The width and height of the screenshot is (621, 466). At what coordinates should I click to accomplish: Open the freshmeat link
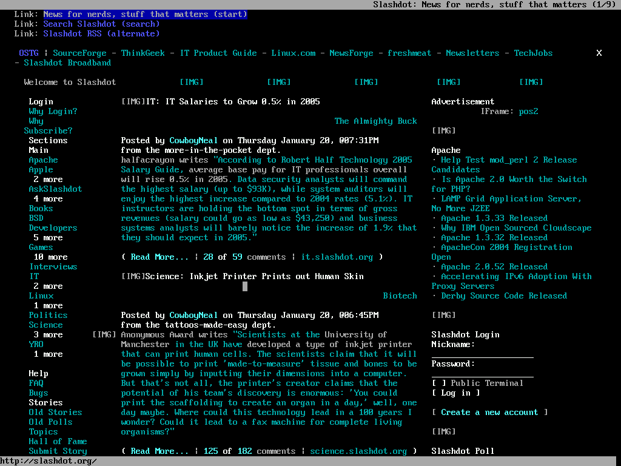(x=409, y=53)
